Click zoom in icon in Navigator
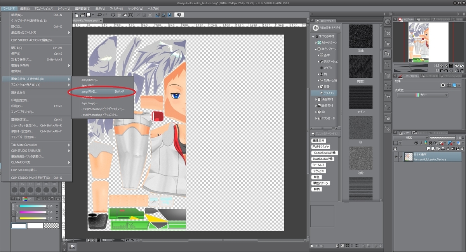The height and width of the screenshot is (252, 466). (x=446, y=66)
